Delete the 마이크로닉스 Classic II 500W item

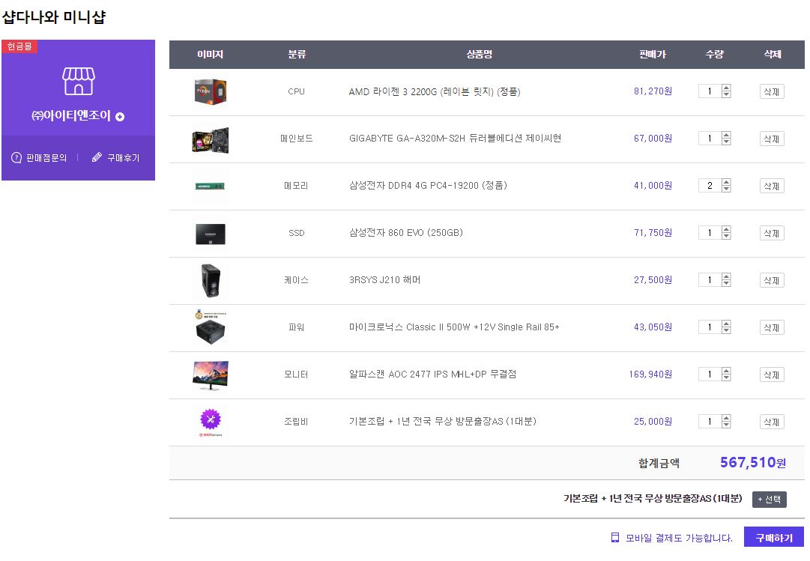[x=772, y=327]
